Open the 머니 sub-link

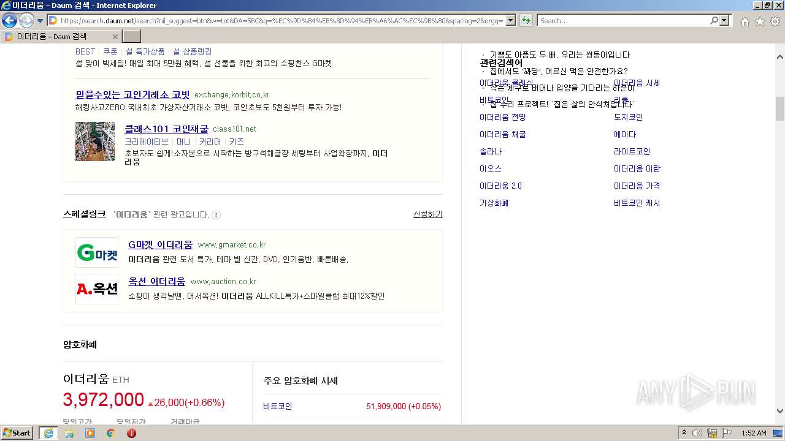click(183, 141)
